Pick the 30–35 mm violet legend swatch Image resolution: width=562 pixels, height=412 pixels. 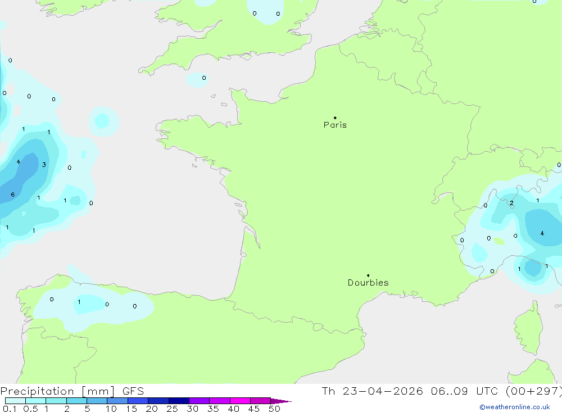pos(200,401)
